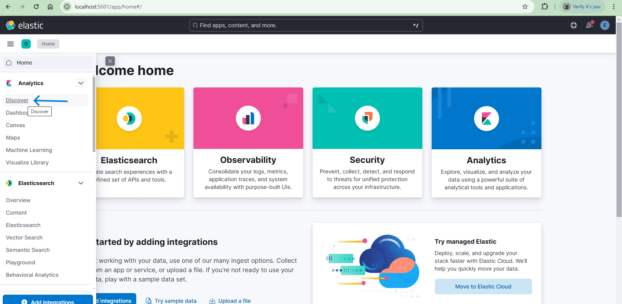
Task: View site information icon in address bar
Action: (67, 7)
